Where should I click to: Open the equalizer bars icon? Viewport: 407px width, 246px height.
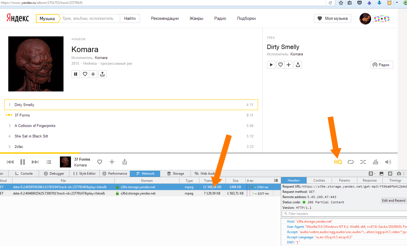coord(376,162)
